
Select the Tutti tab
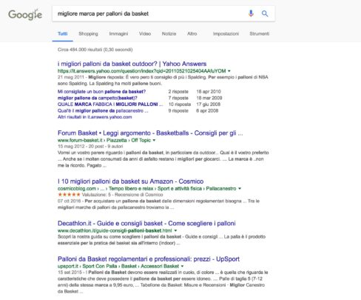[x=63, y=34]
